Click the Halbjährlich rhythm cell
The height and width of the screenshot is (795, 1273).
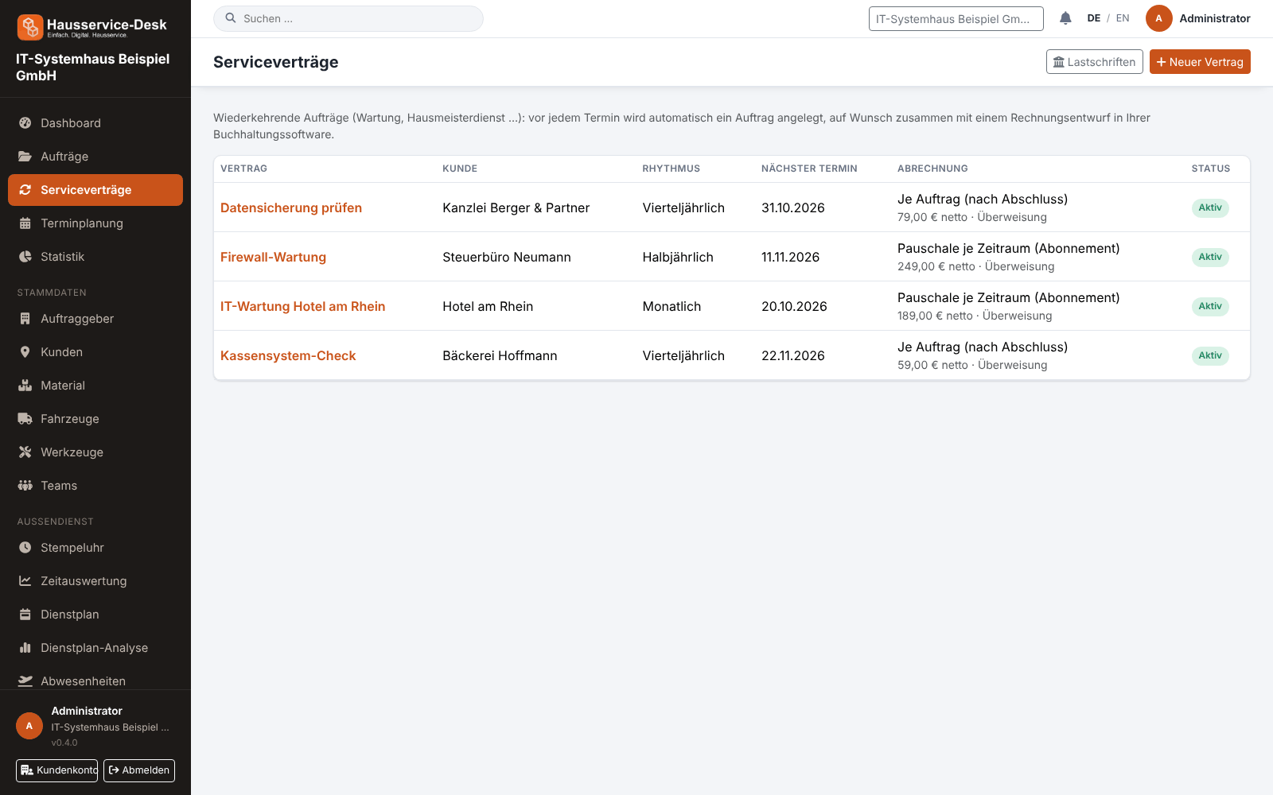tap(678, 257)
